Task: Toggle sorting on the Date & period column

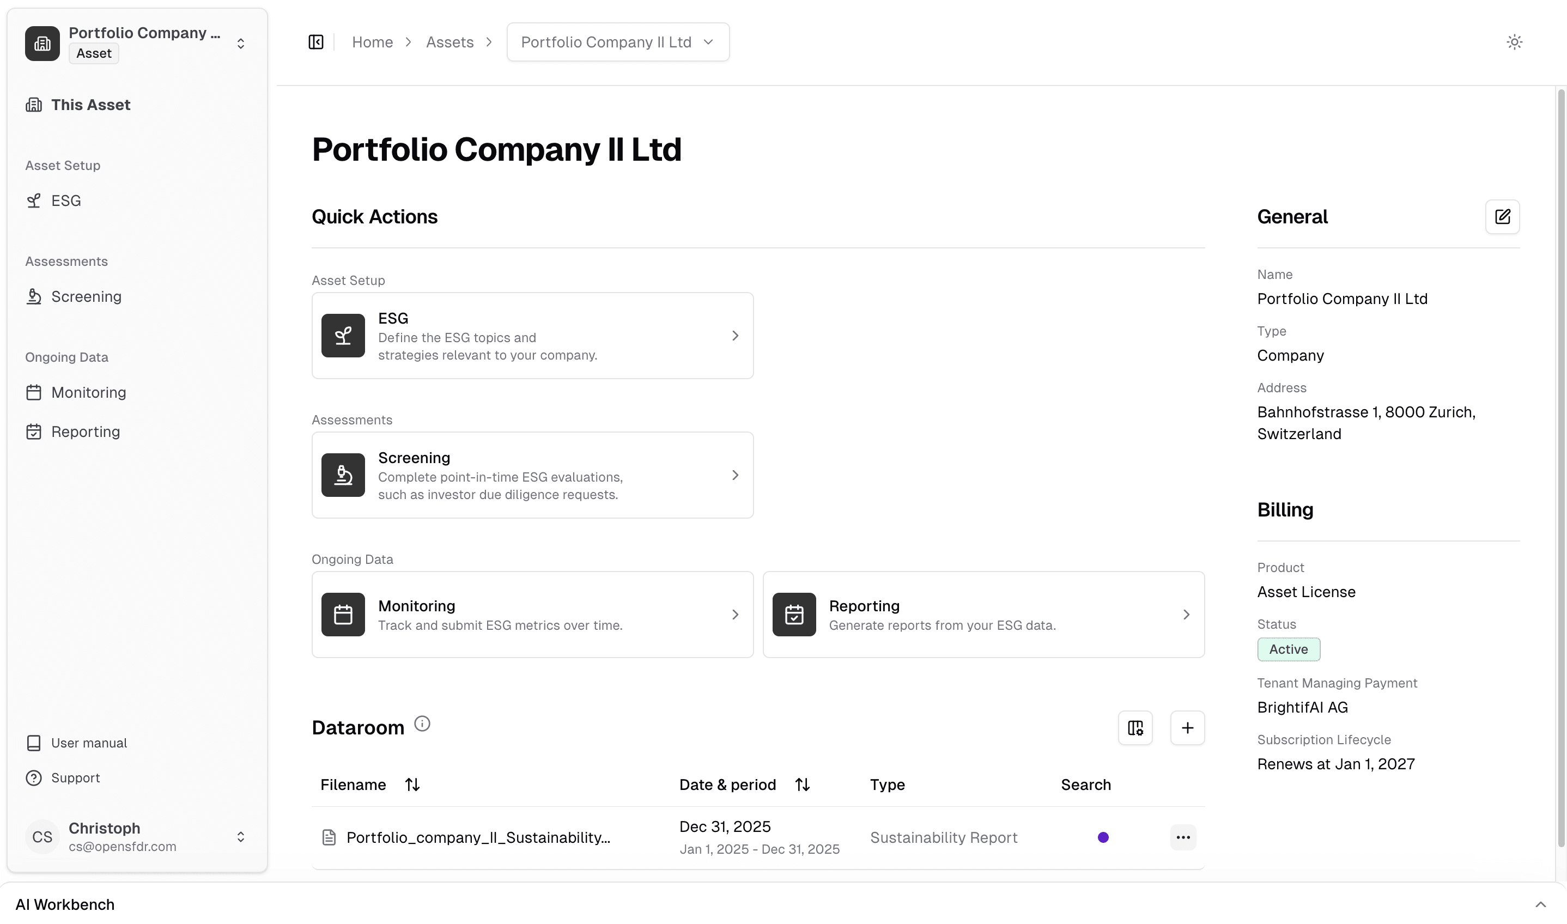Action: 803,785
